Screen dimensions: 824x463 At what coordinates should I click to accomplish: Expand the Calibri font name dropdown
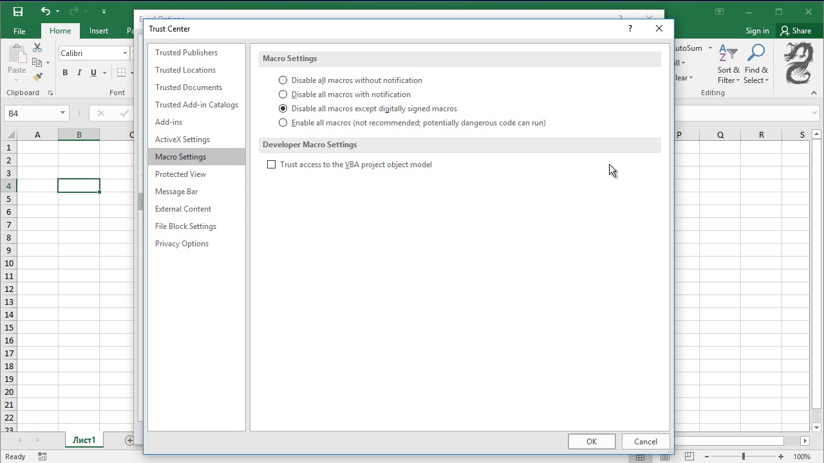coord(125,53)
